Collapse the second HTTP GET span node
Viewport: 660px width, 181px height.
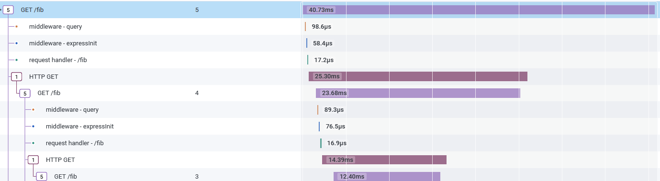[34, 160]
